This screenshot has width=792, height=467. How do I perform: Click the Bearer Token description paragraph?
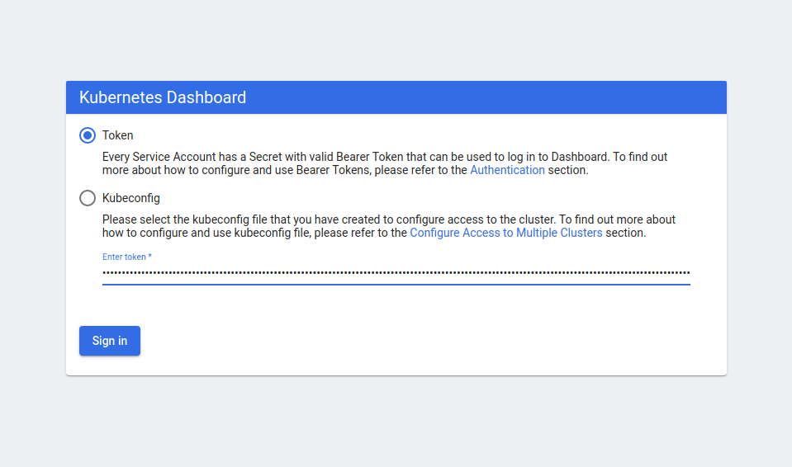[x=385, y=163]
